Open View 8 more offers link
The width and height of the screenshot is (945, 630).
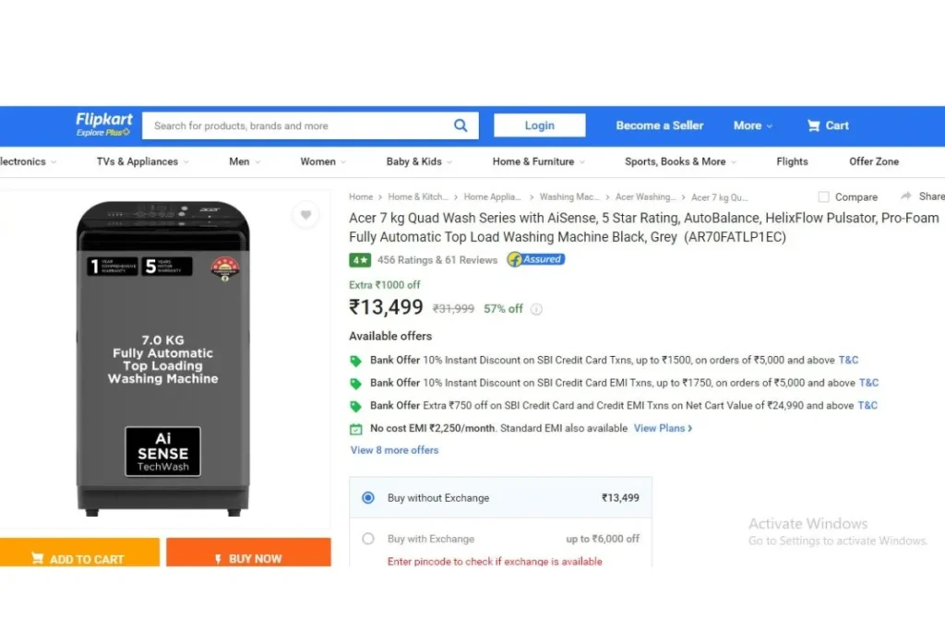(394, 450)
